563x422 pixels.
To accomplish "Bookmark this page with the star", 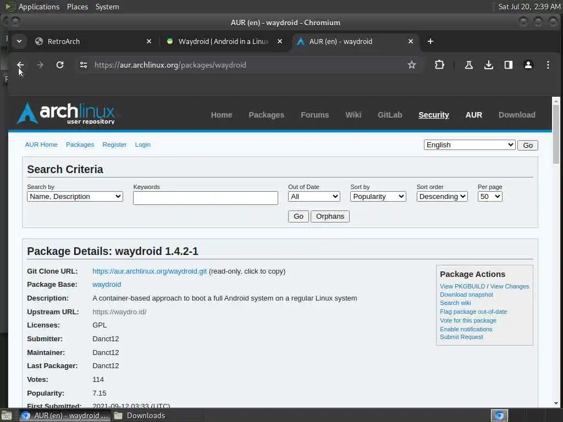I will (x=411, y=65).
